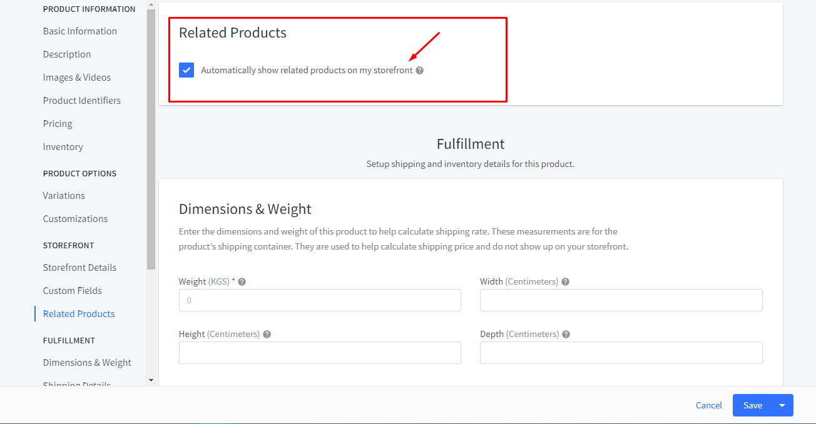Open the Save button dropdown arrow
This screenshot has width=816, height=424.
(782, 405)
